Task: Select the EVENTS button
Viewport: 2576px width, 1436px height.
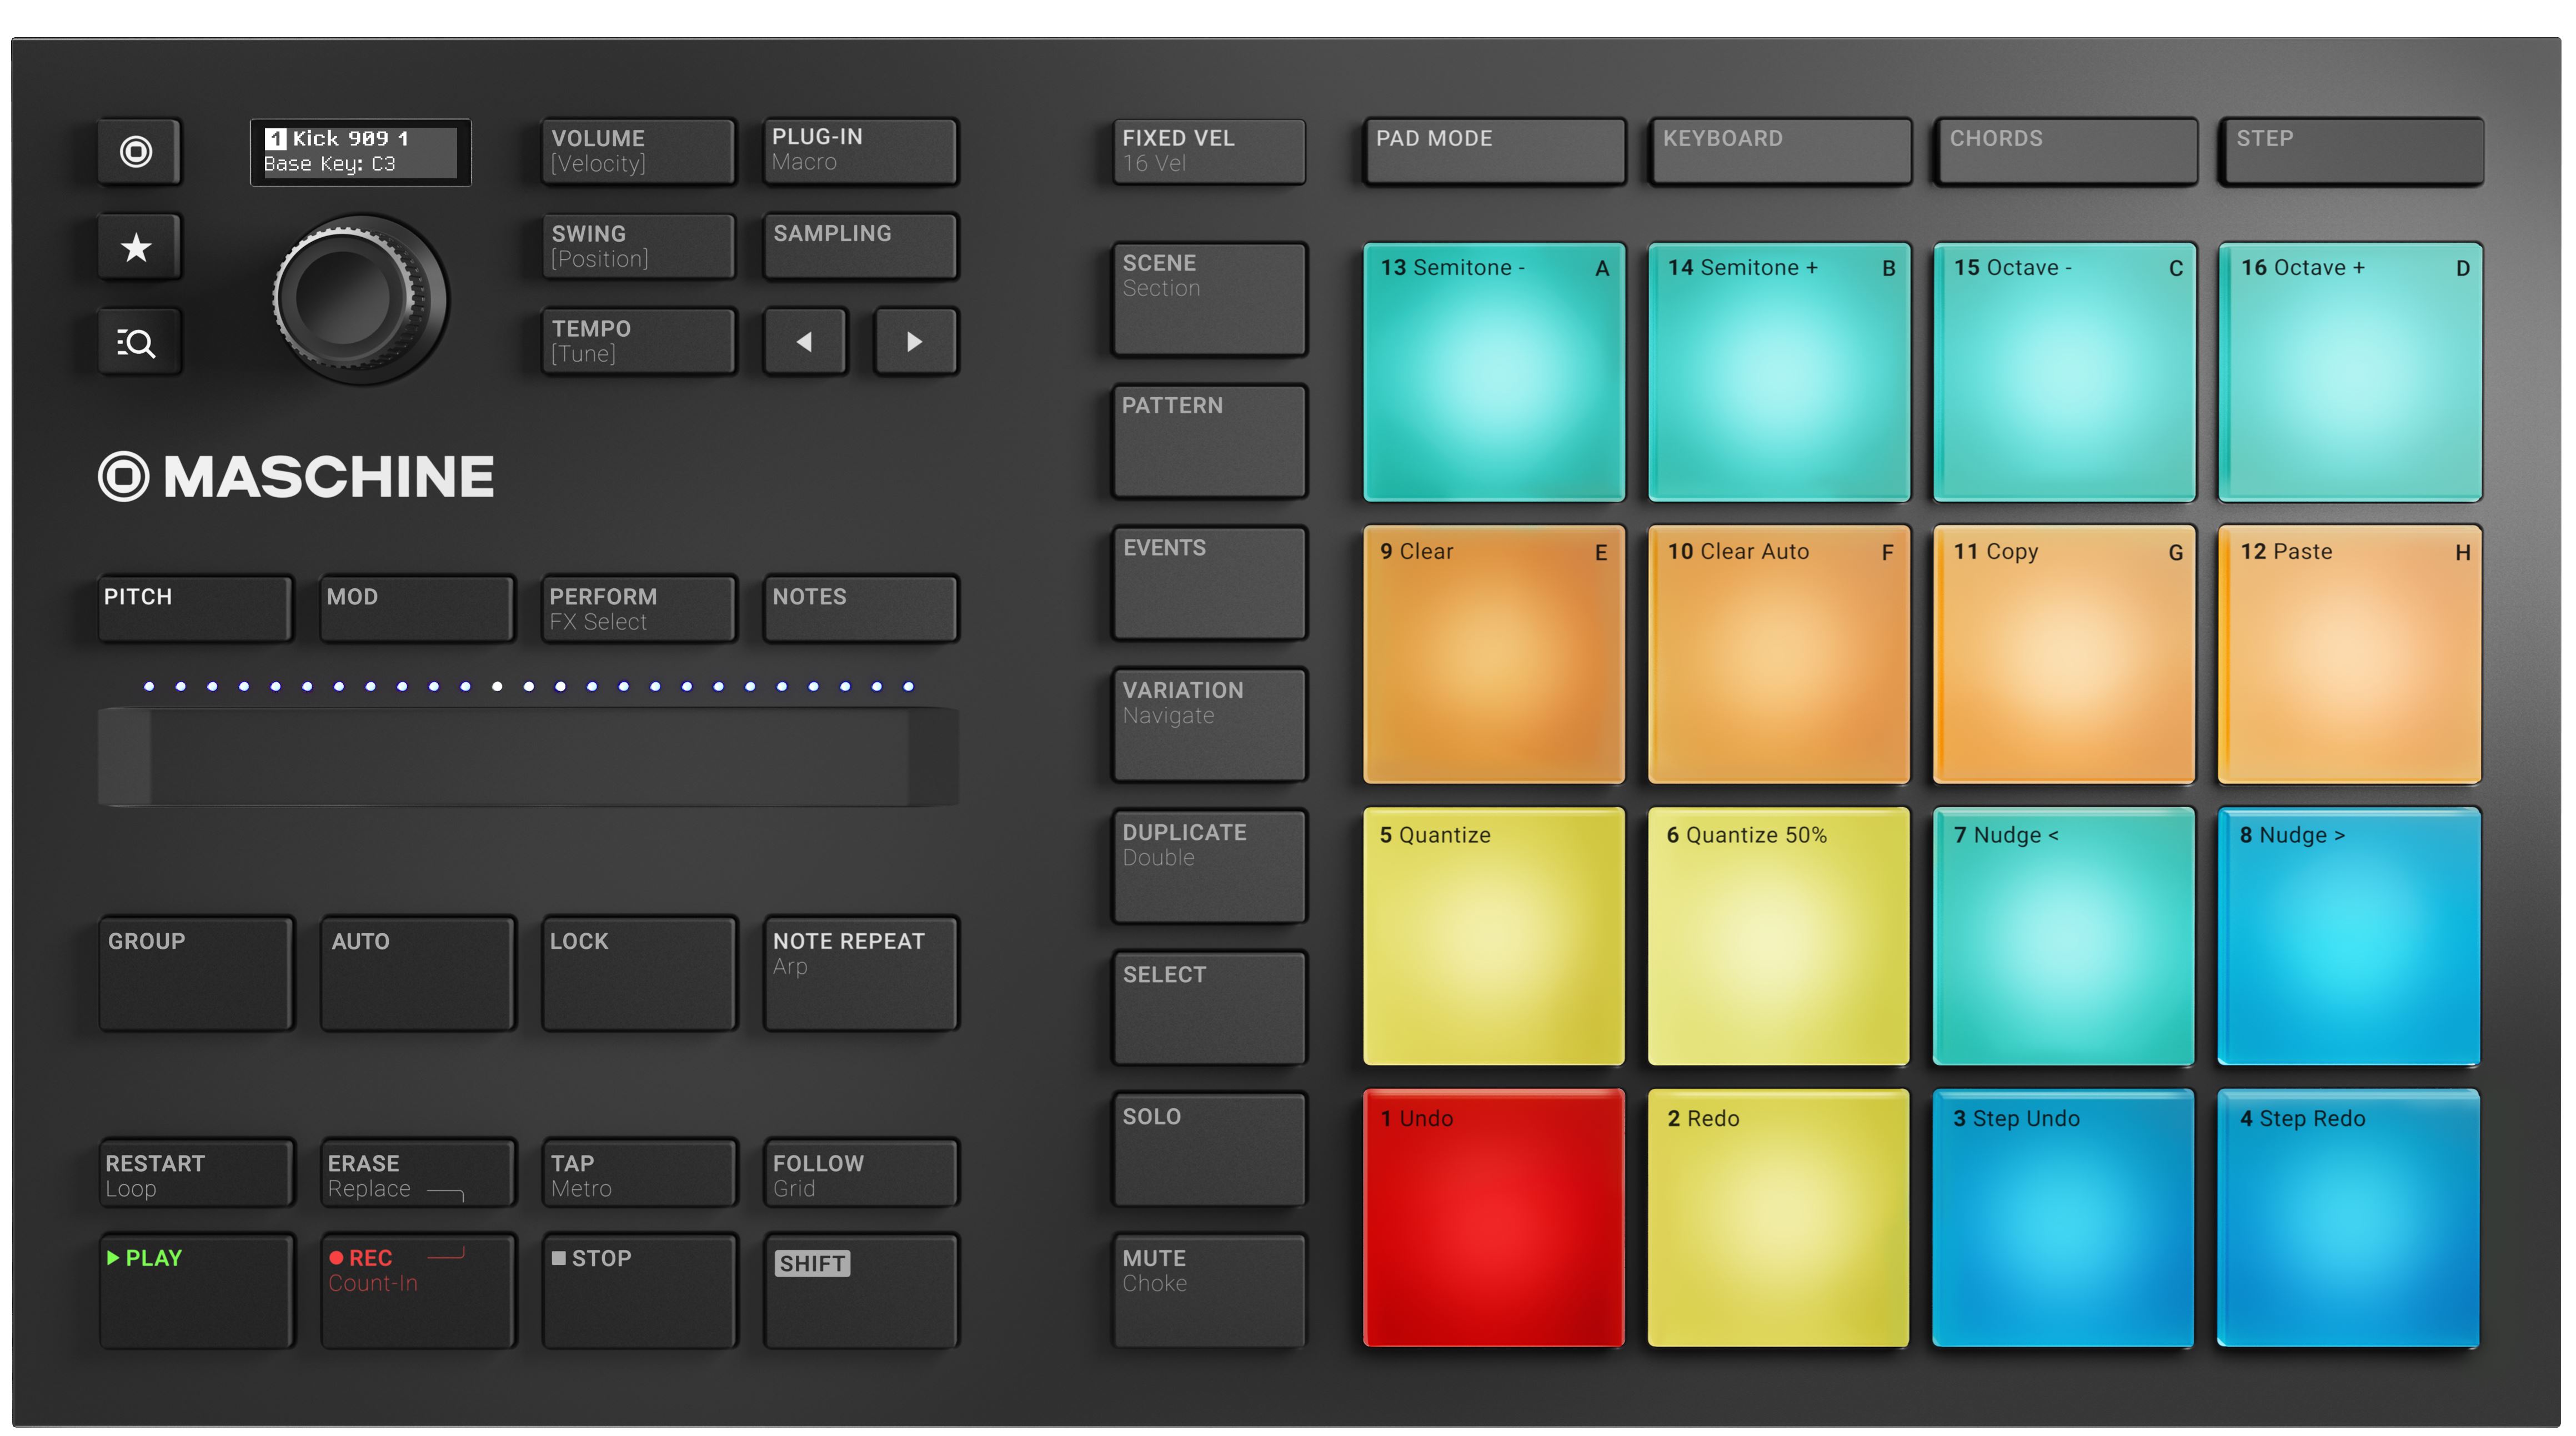Action: point(1209,584)
